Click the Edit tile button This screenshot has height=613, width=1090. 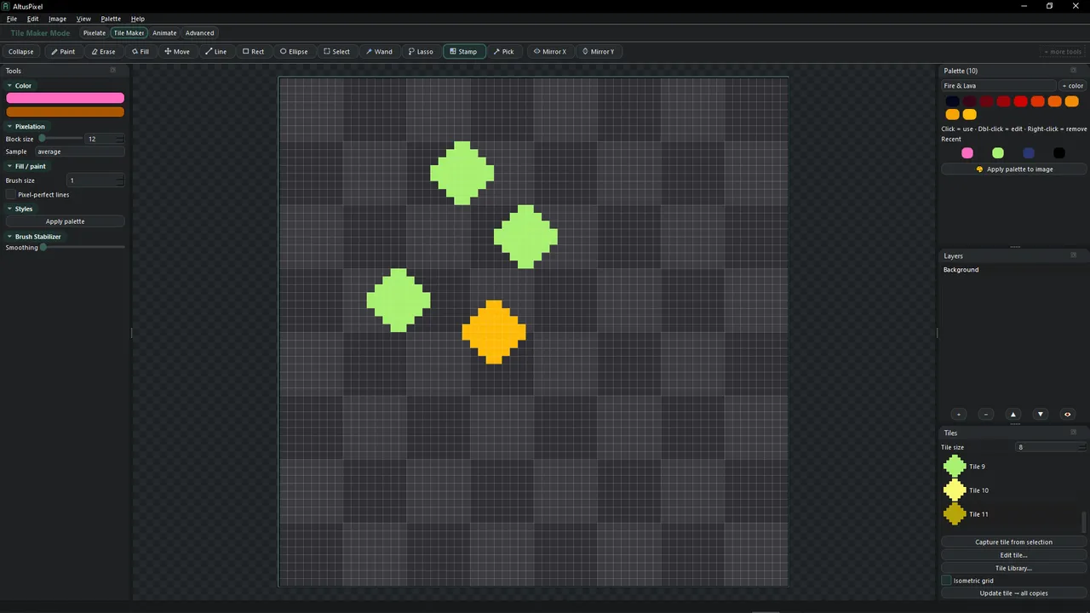(1013, 555)
